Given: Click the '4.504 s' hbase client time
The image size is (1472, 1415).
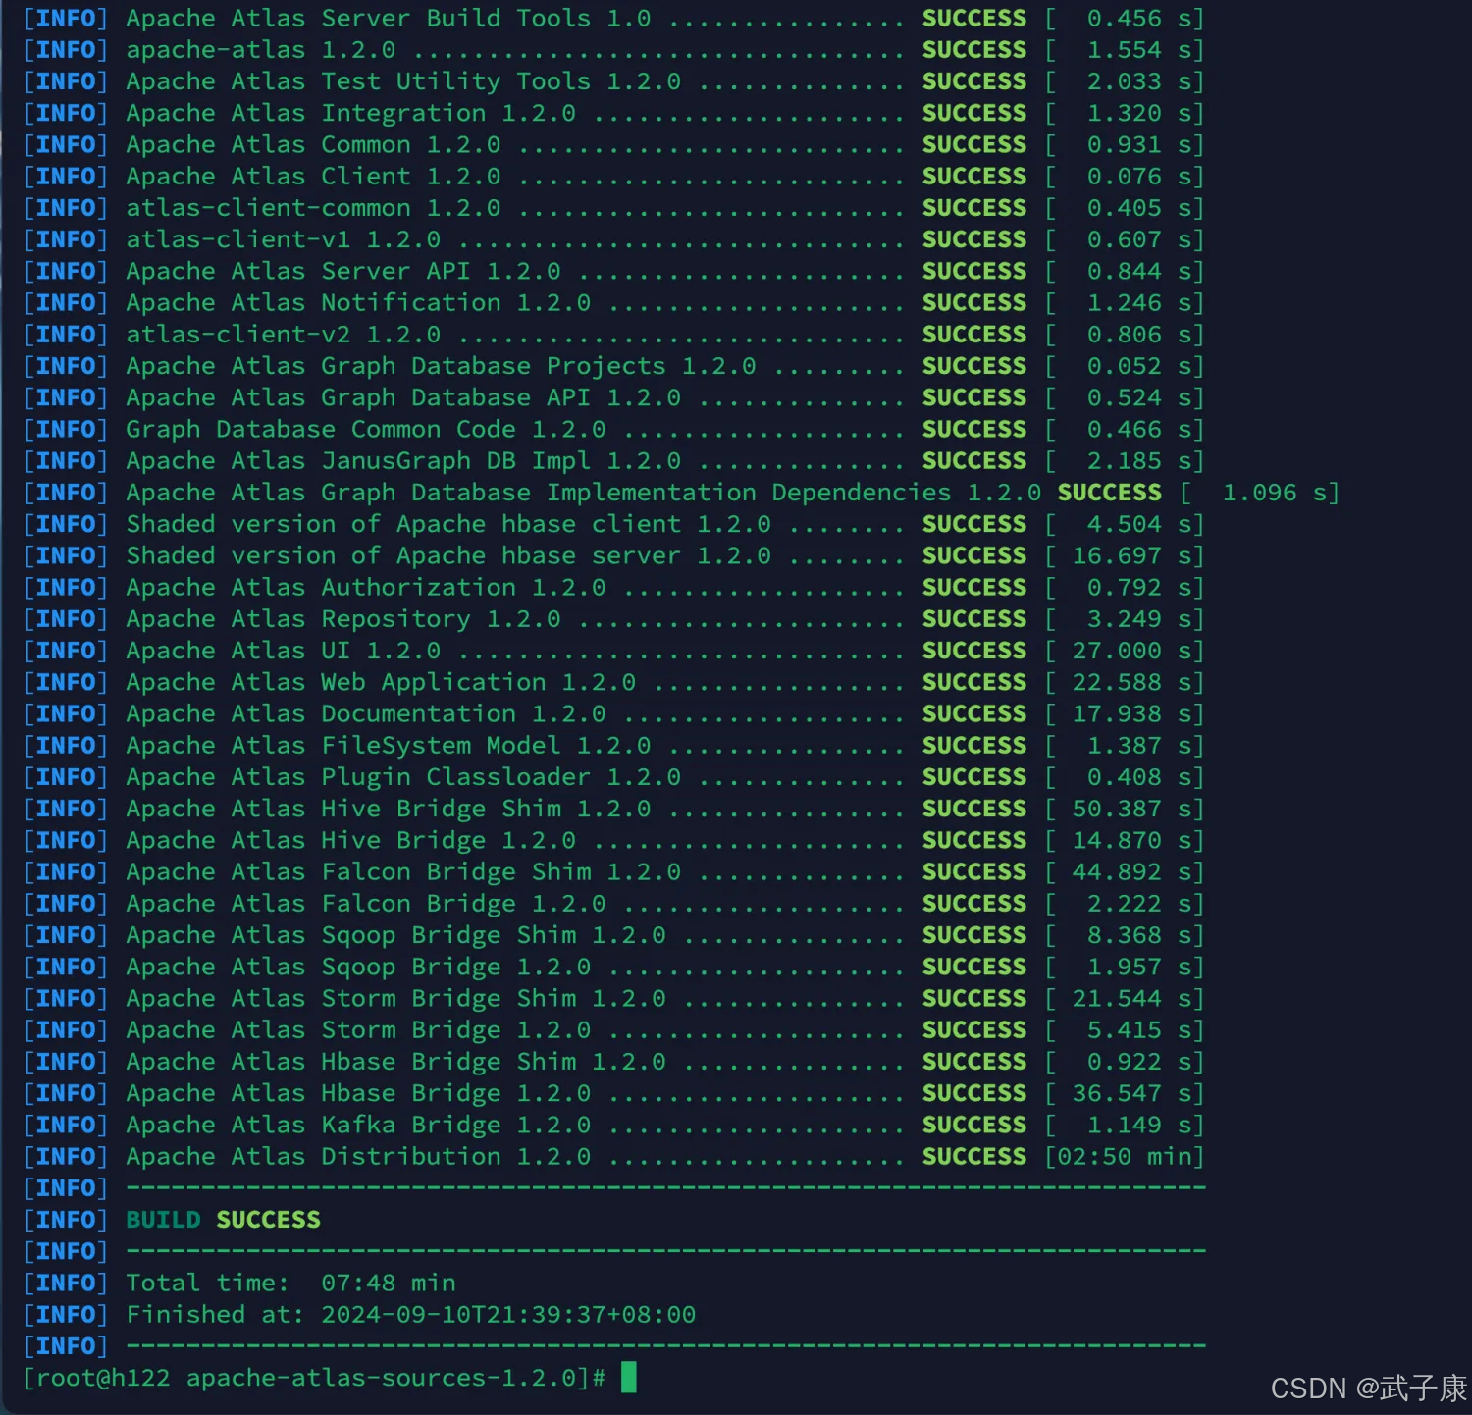Looking at the screenshot, I should point(1140,525).
